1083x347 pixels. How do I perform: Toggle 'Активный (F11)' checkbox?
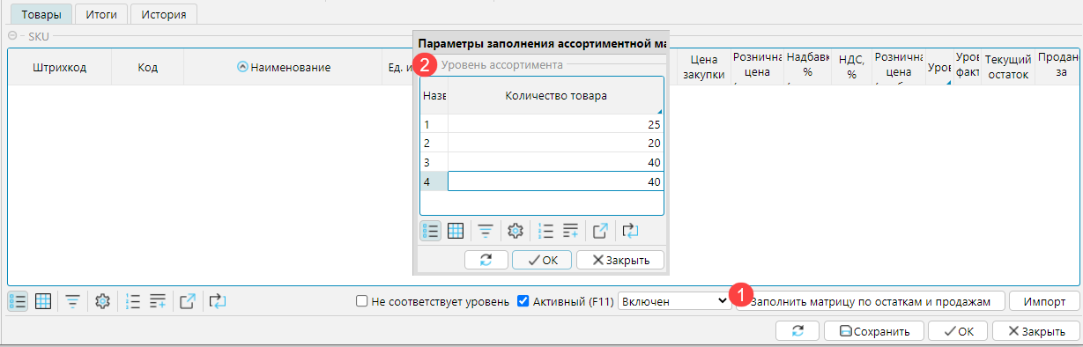523,301
